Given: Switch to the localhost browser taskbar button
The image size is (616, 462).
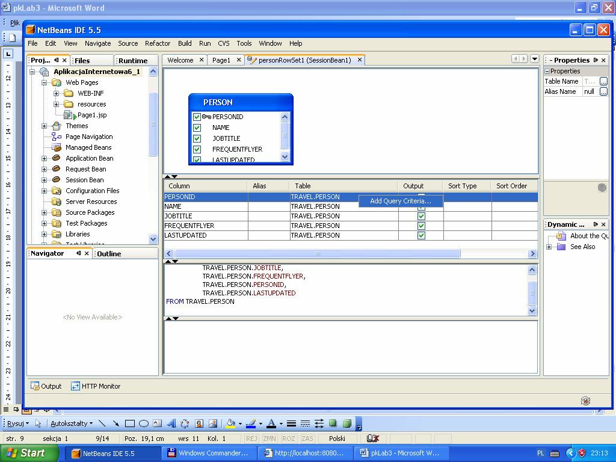Looking at the screenshot, I should 305,454.
